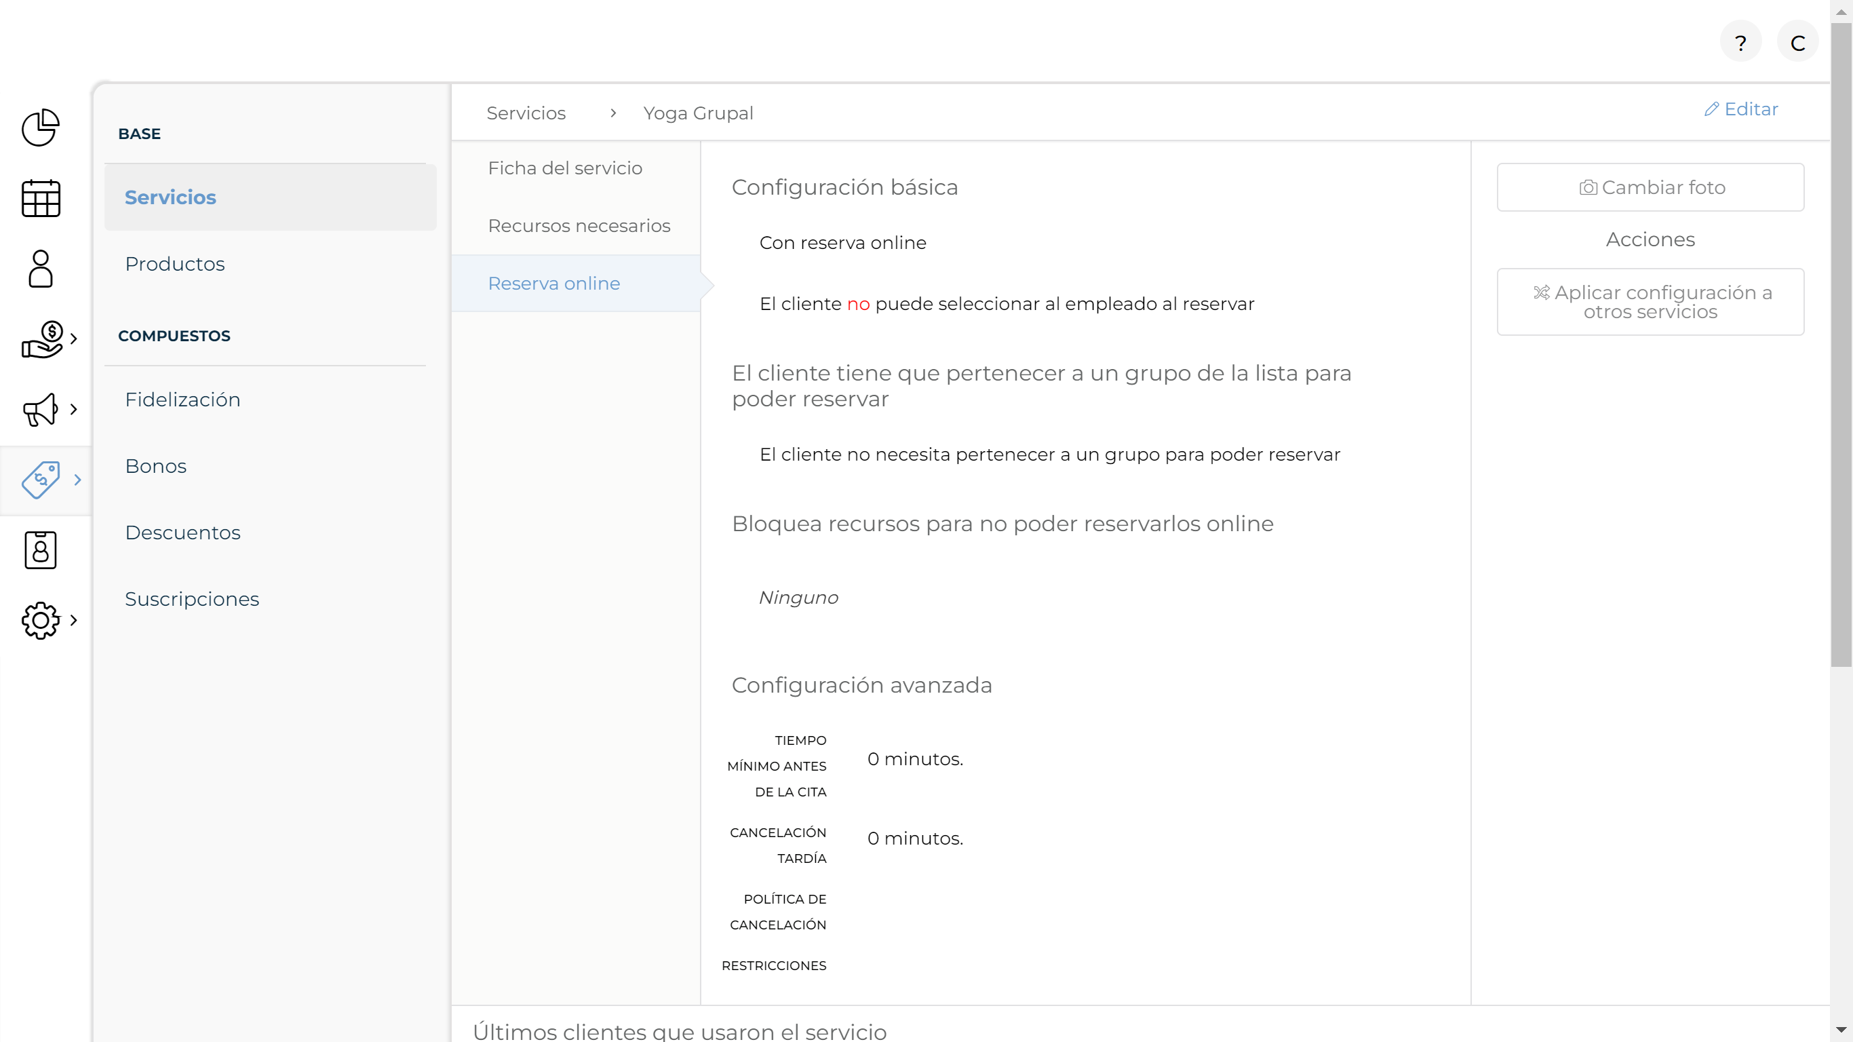The image size is (1853, 1042).
Task: Click 'Configuración avanzada' heading
Action: pos(862,685)
